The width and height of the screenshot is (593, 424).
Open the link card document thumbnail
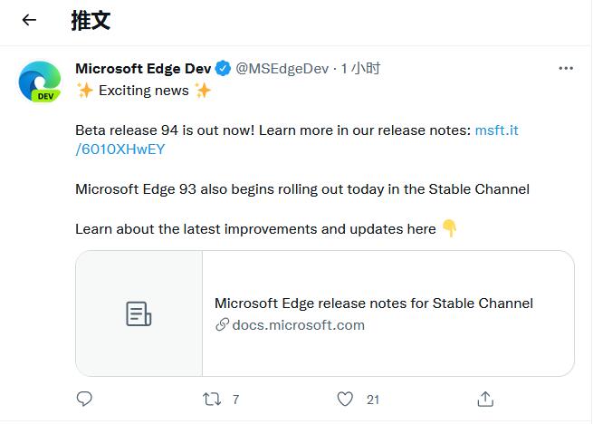pos(139,313)
